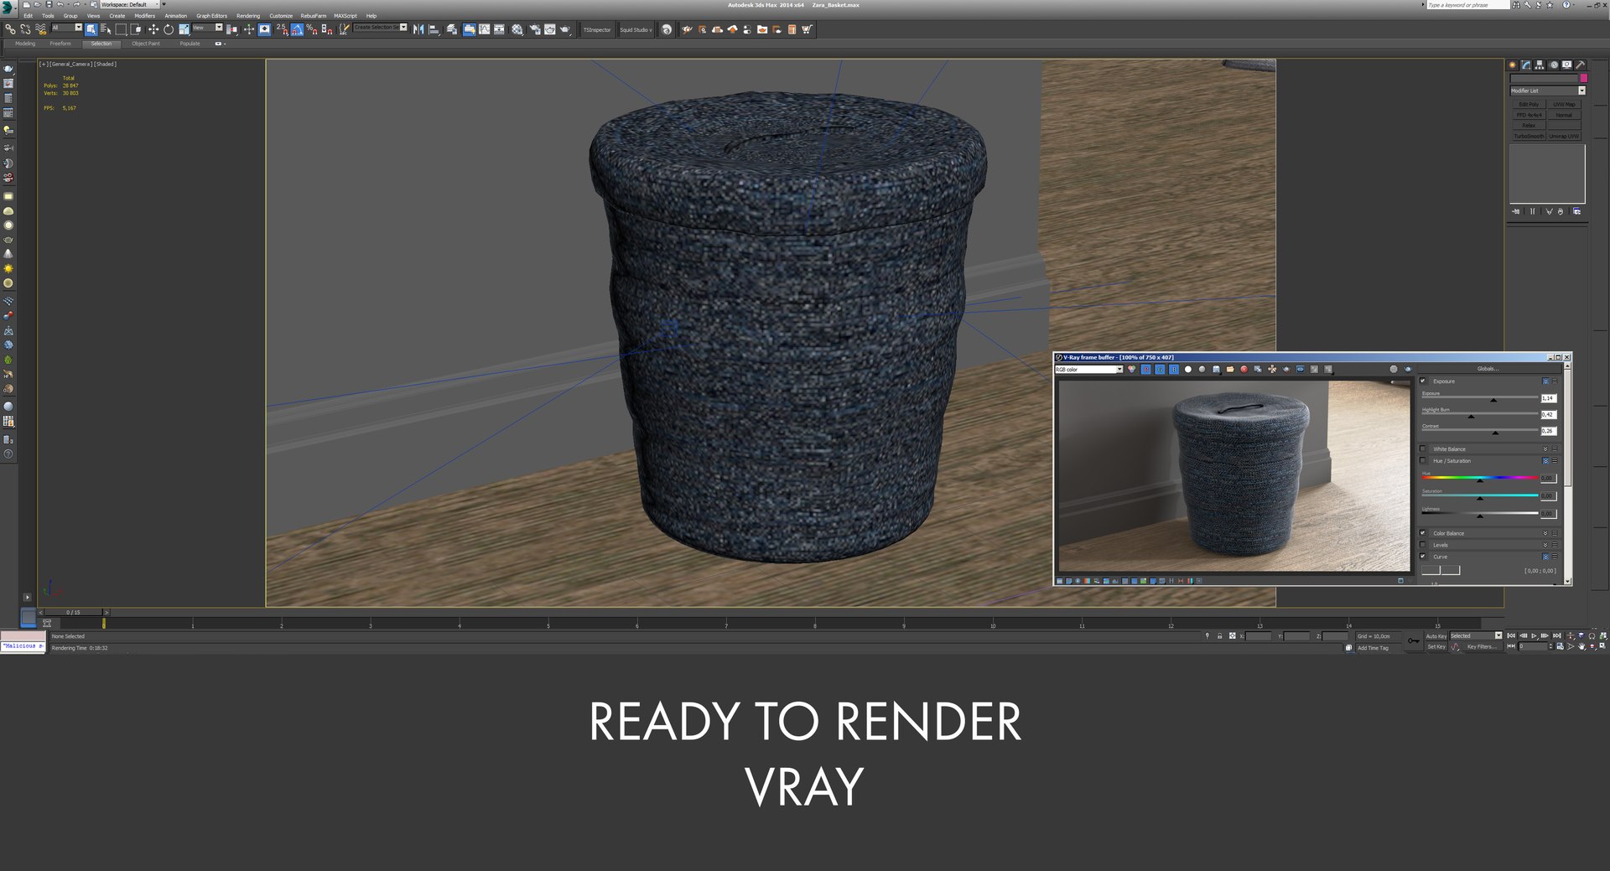Open the Utilities command panel tab
The height and width of the screenshot is (871, 1610).
[x=1580, y=65]
